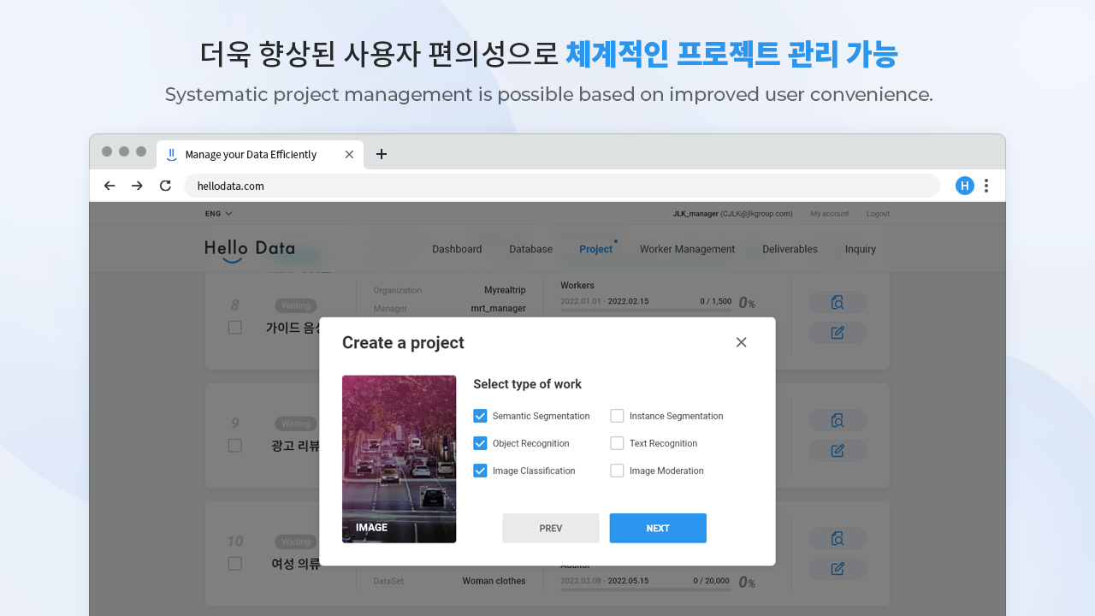This screenshot has width=1095, height=616.
Task: Open the browser three-dot menu
Action: [x=986, y=186]
